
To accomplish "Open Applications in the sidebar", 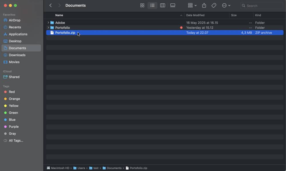I will 21,34.
